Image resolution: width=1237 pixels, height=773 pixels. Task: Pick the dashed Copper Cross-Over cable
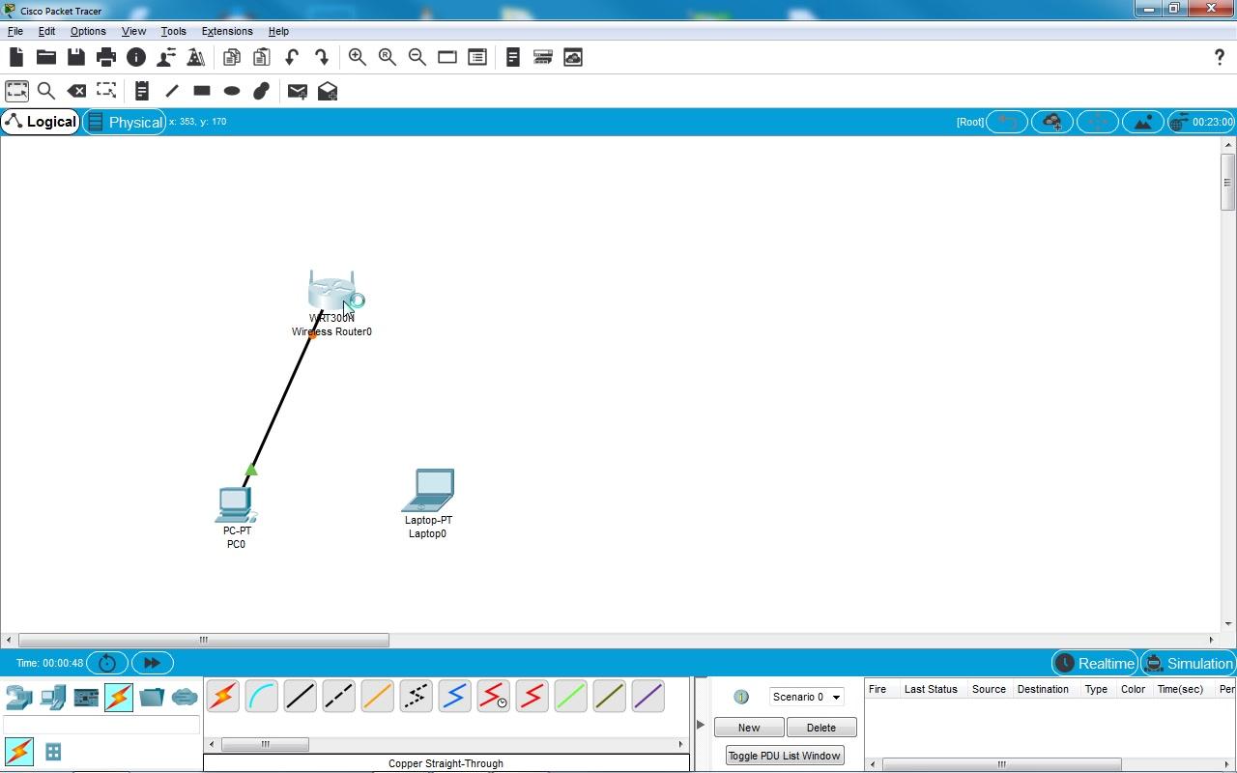[338, 696]
